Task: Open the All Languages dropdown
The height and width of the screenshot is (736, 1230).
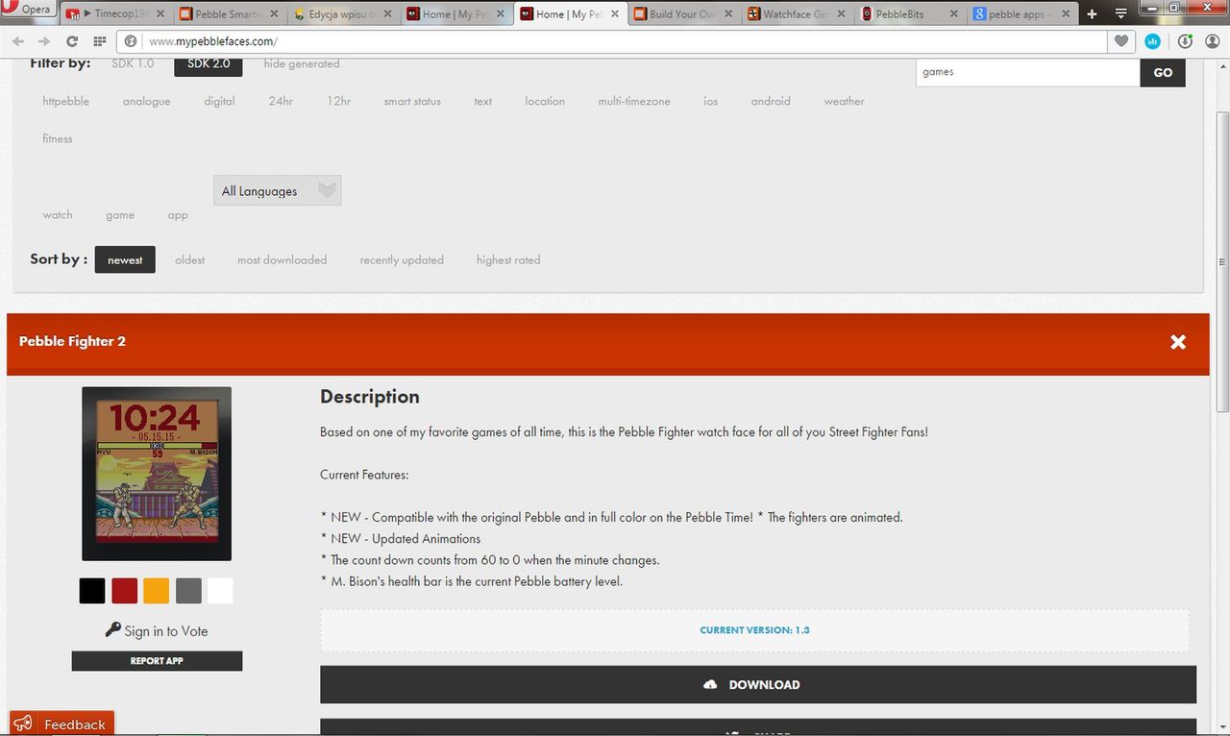Action: click(278, 190)
